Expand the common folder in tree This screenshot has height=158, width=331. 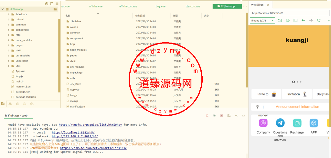point(8,25)
